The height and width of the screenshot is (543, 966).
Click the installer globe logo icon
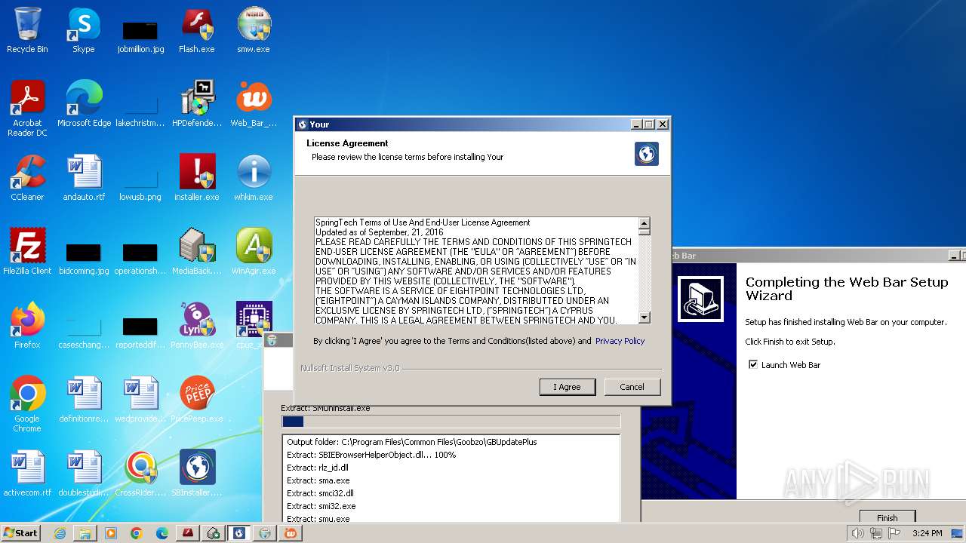tap(647, 154)
